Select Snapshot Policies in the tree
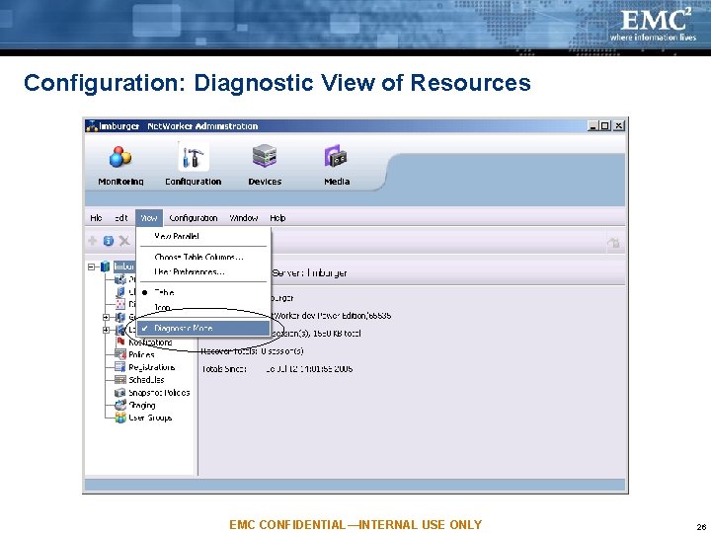The width and height of the screenshot is (711, 533). (159, 393)
